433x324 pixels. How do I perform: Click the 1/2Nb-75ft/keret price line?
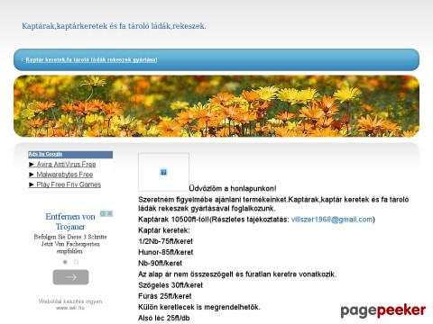tap(165, 241)
